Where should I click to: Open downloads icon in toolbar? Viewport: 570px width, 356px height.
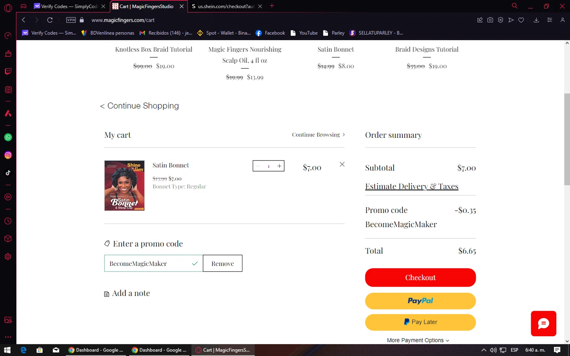pos(536,20)
